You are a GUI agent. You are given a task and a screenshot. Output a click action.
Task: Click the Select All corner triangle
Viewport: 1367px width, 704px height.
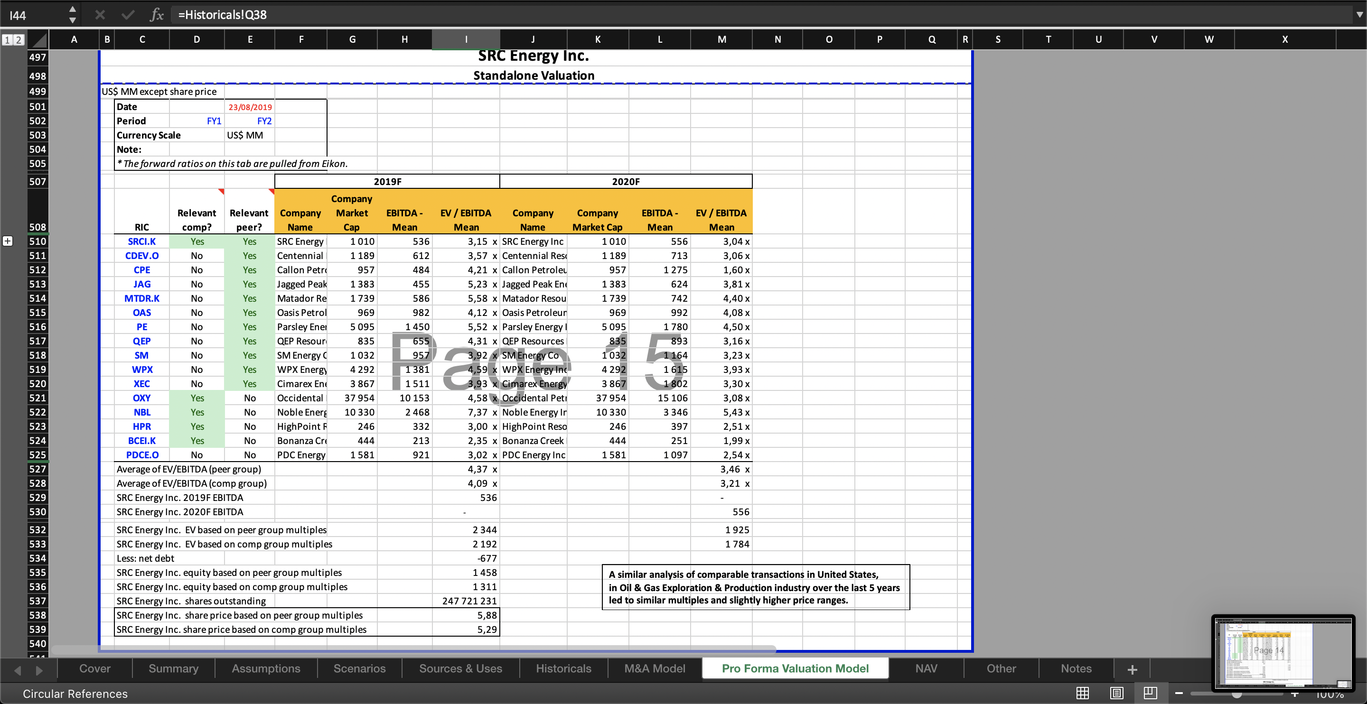coord(37,40)
